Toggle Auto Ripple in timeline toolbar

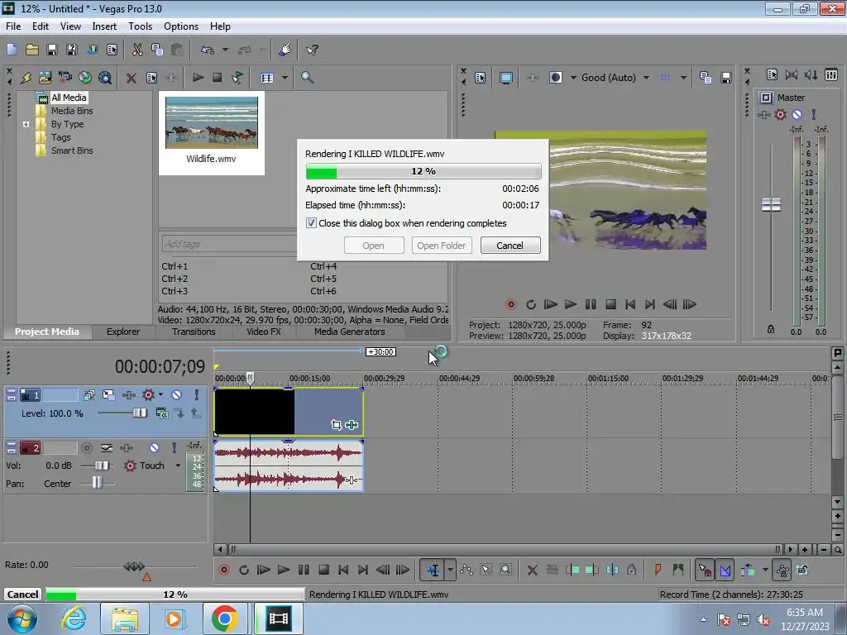748,570
